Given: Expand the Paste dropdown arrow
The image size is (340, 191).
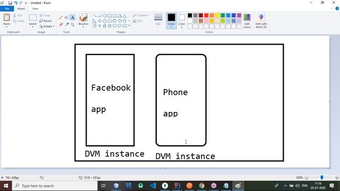Looking at the screenshot, I should point(6,27).
